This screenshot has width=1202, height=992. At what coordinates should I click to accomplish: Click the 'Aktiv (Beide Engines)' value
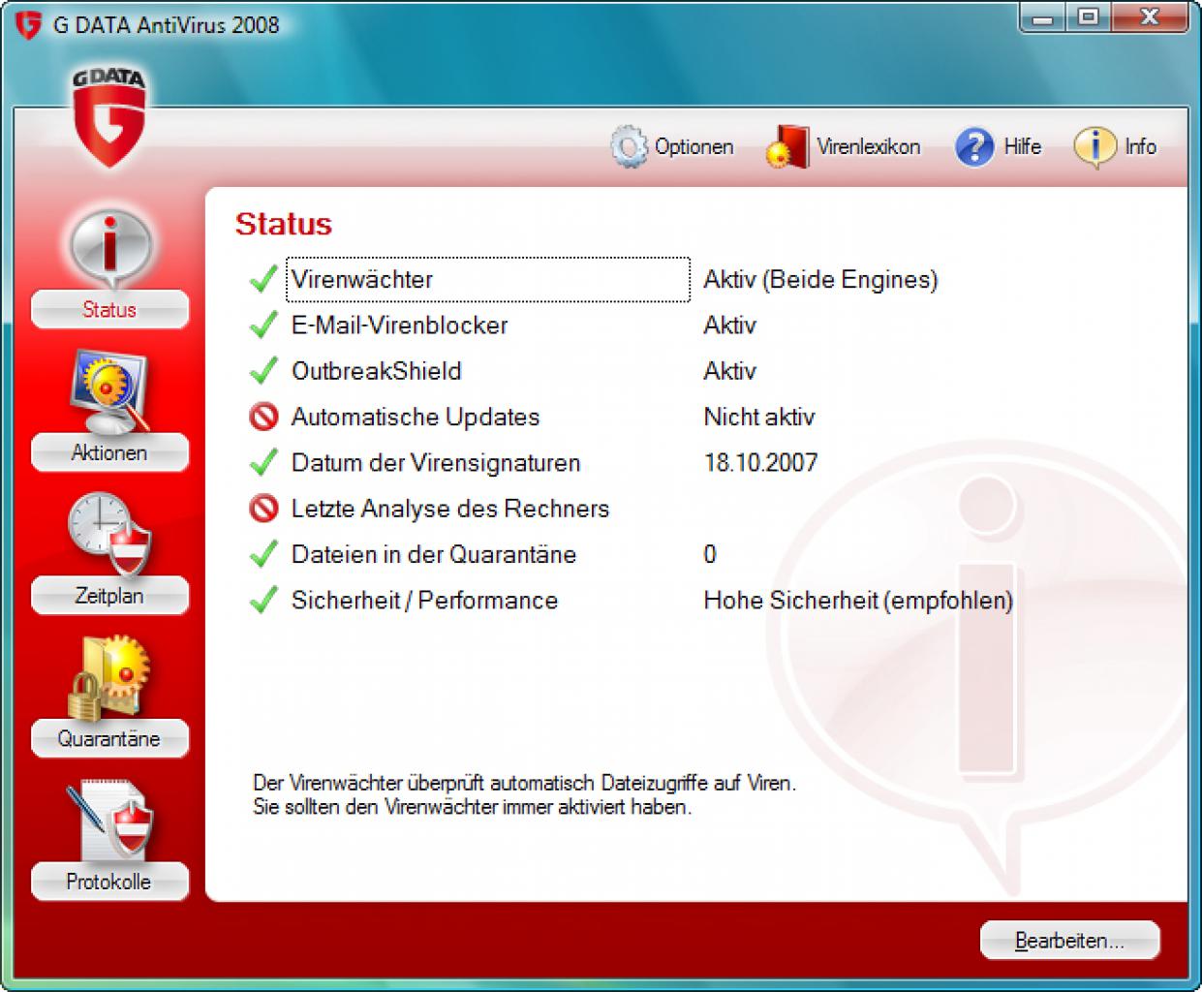(x=820, y=279)
